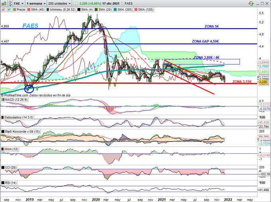Click the chart link settings icon
Viewport: 271px width, 202px height.
(10, 3)
